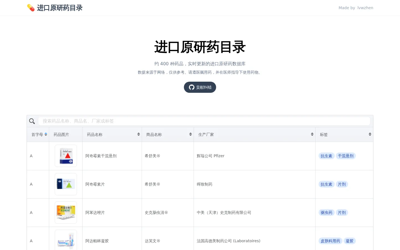Click the 干混悬剂 tag
Viewport: 400px width, 250px height.
346,156
